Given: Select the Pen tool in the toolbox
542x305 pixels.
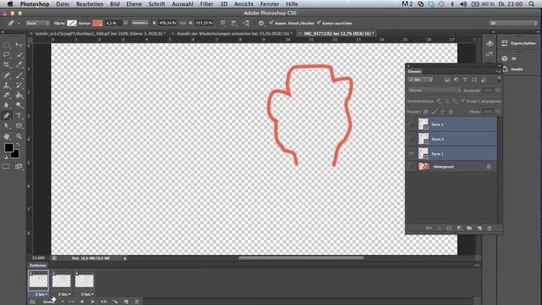Looking at the screenshot, I should (x=7, y=116).
